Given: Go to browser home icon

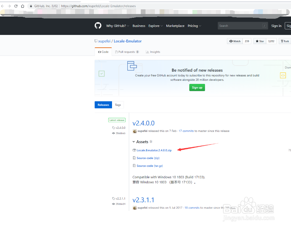Looking at the screenshot, I should [23, 6].
